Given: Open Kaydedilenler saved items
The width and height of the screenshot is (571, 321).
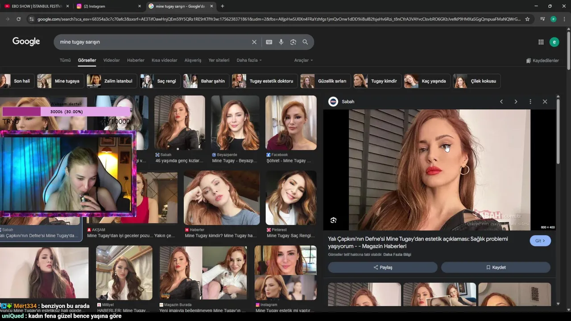Looking at the screenshot, I should [542, 61].
